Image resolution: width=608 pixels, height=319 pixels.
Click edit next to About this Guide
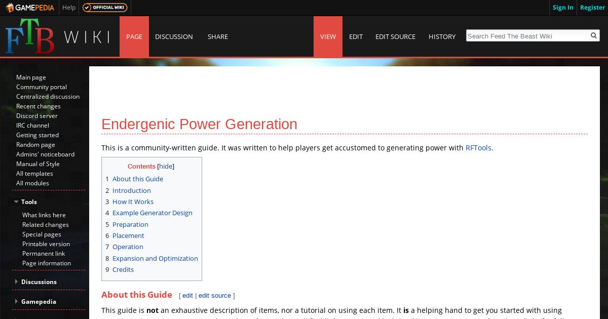click(187, 295)
